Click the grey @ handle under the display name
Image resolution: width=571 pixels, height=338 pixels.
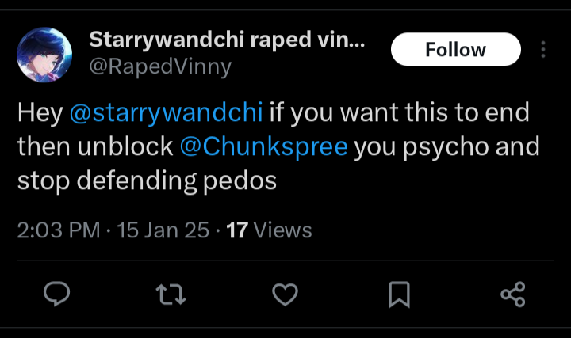(160, 67)
